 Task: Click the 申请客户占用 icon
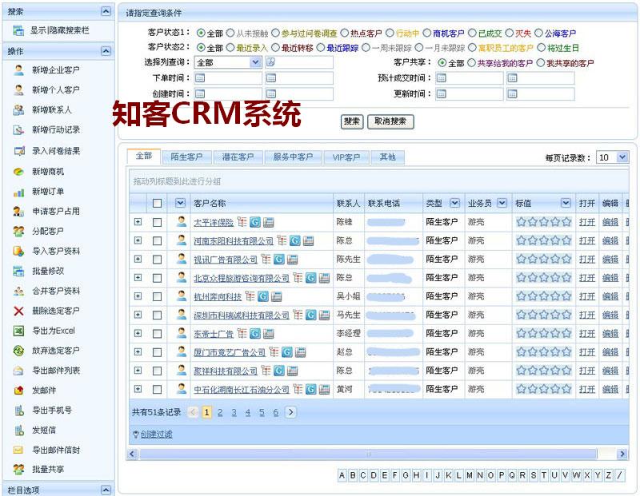click(18, 211)
